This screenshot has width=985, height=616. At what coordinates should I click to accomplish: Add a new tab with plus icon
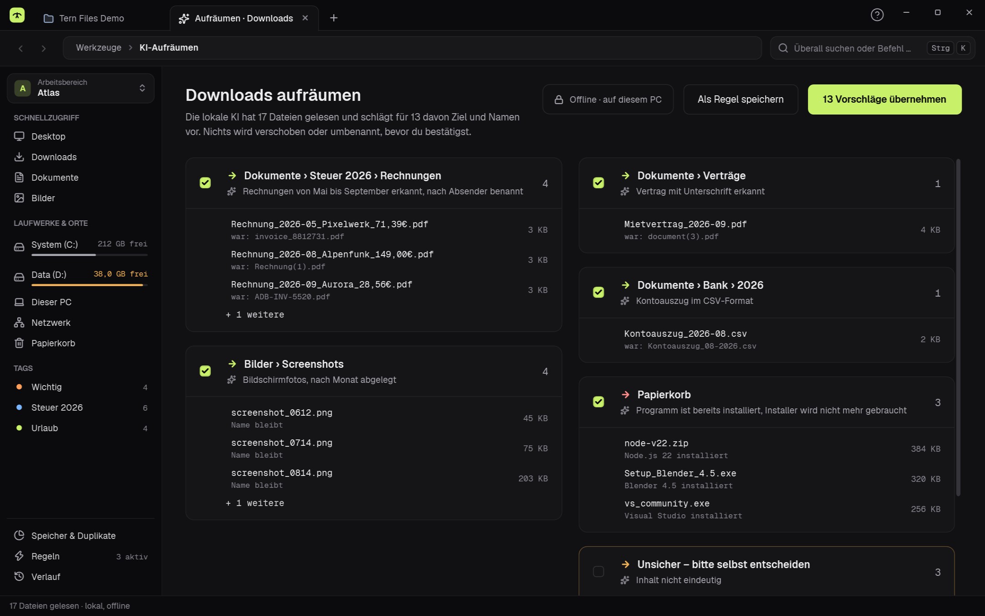pyautogui.click(x=334, y=18)
